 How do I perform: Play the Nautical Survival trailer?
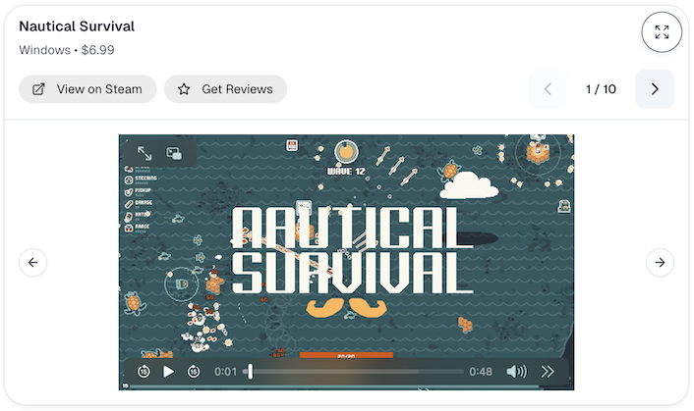(x=168, y=372)
